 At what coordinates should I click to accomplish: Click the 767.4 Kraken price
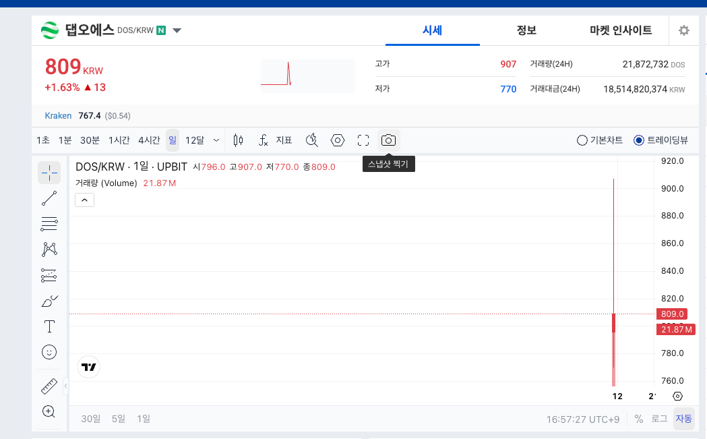pyautogui.click(x=89, y=116)
